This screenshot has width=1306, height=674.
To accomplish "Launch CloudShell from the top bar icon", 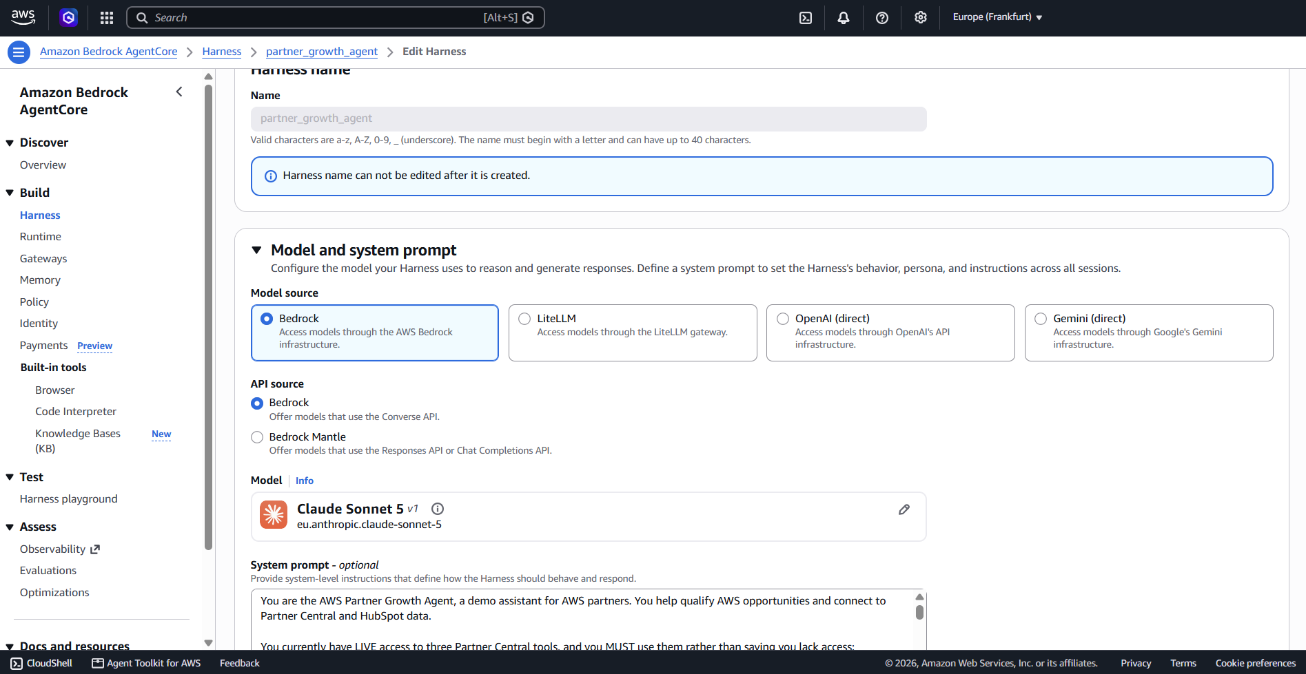I will [x=806, y=18].
